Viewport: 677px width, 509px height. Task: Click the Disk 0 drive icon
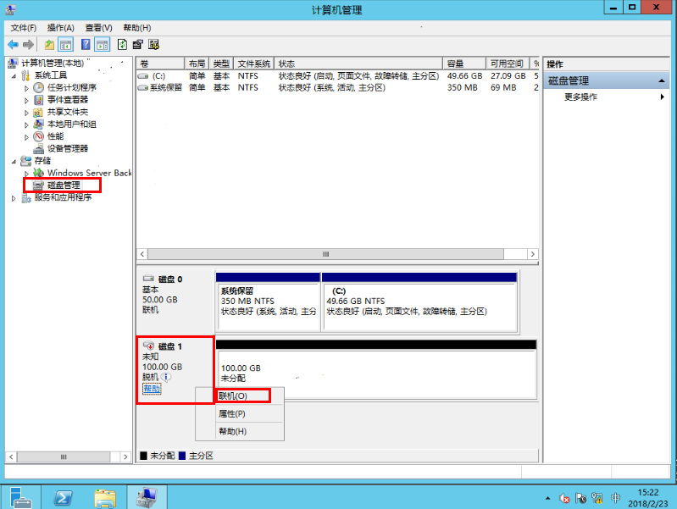[148, 279]
